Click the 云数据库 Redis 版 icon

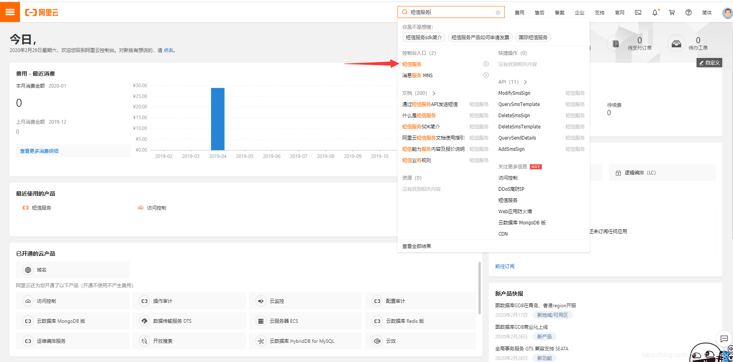pos(377,321)
